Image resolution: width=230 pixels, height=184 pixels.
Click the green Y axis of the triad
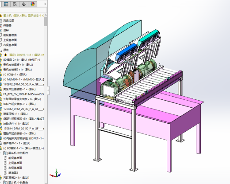pyautogui.click(x=56, y=172)
